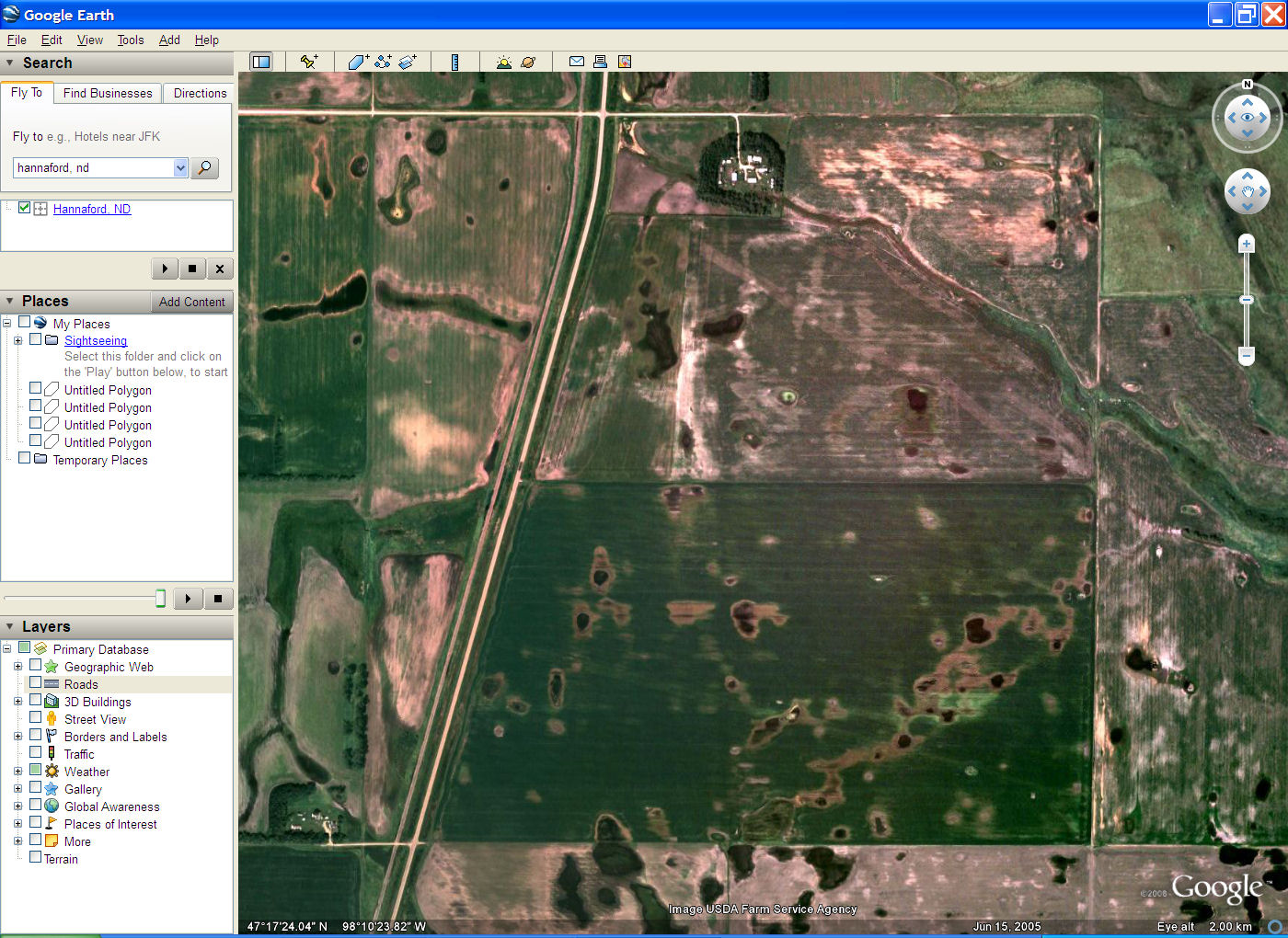Click the Add Image Overlay icon
This screenshot has width=1288, height=938.
(x=408, y=62)
